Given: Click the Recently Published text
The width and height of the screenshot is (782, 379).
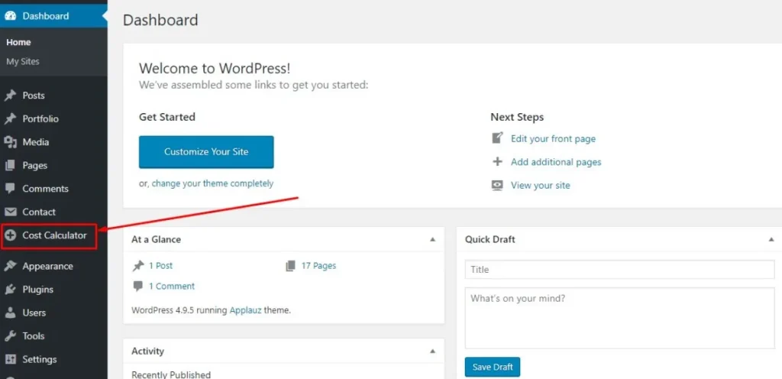Looking at the screenshot, I should tap(171, 374).
